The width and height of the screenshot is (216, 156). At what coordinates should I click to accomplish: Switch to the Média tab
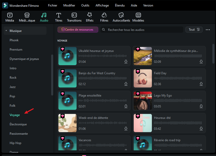tap(10, 17)
